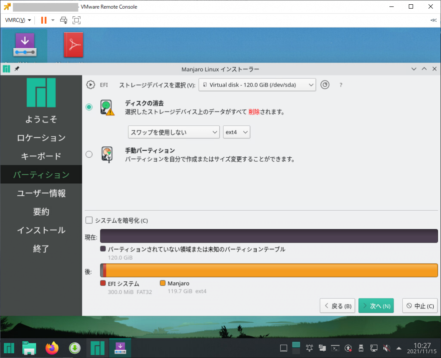
Task: Open the Install Manjaro desktop icon
Action: (25, 45)
